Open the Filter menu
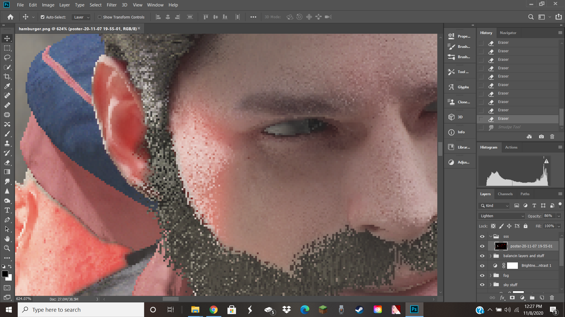Image resolution: width=565 pixels, height=317 pixels. pos(112,5)
